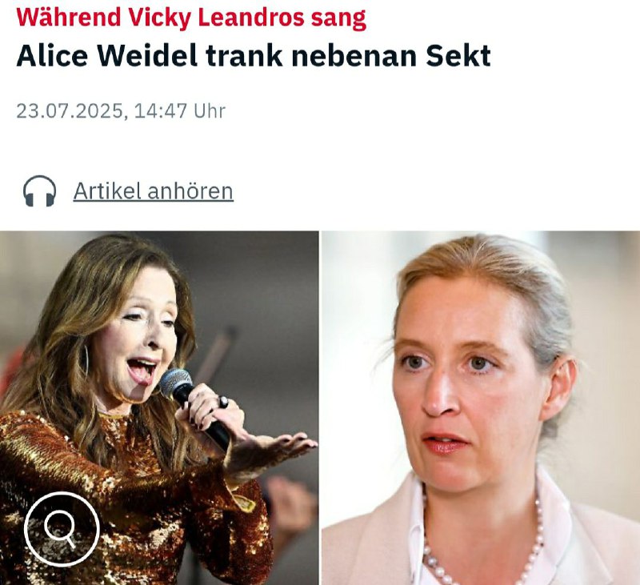This screenshot has height=585, width=640.
Task: Click the word "anhören" in audio link
Action: point(190,191)
